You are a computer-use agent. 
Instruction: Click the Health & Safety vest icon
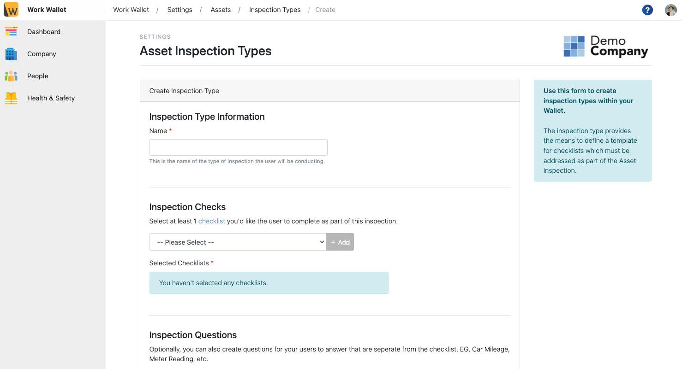pyautogui.click(x=11, y=98)
